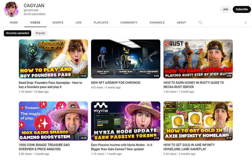Subscribe to the CAGYJAN channel
Viewport: 252px width, 161px height.
point(242,9)
